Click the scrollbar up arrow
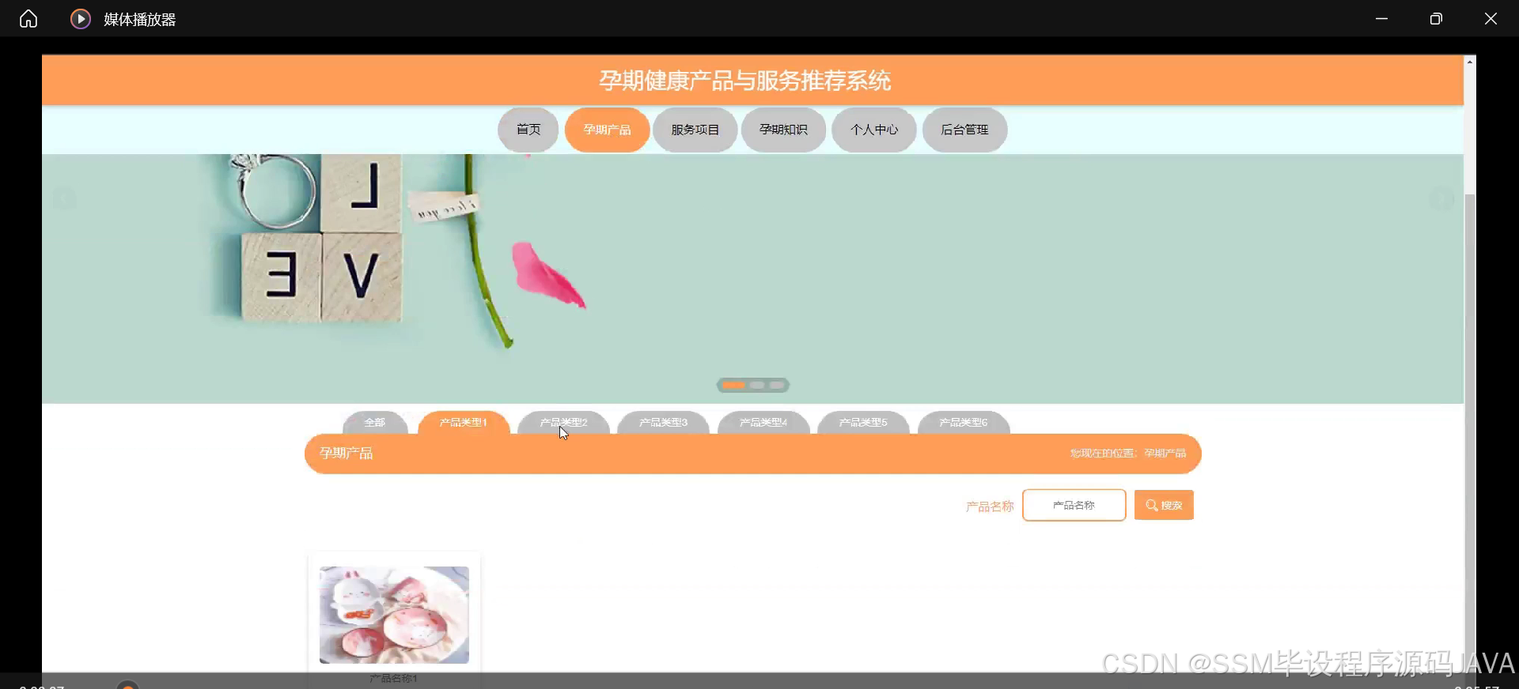 [1470, 62]
